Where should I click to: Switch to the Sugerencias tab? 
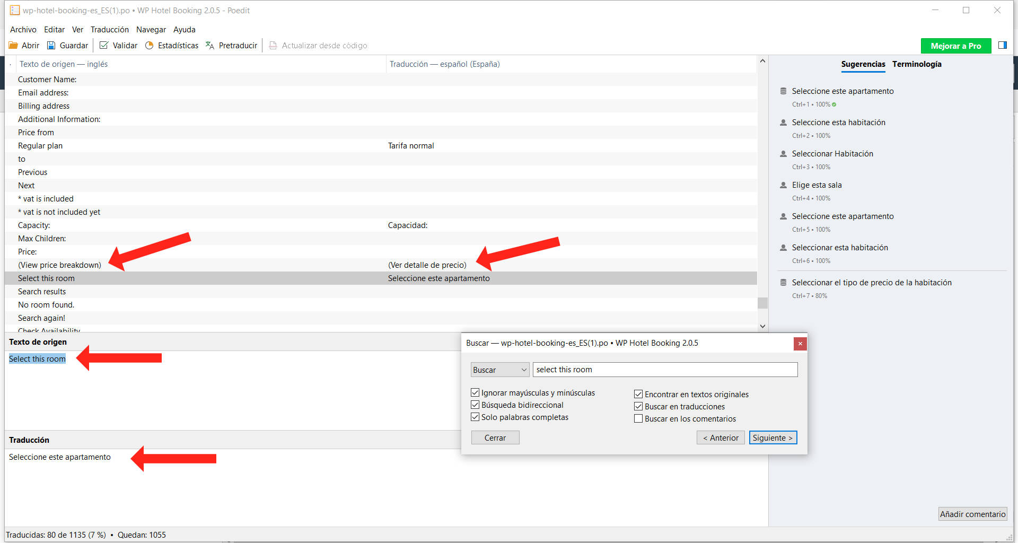863,64
